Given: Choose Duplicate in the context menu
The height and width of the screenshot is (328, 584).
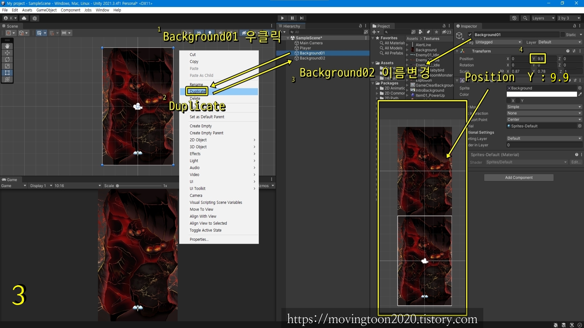Looking at the screenshot, I should 219,91.
